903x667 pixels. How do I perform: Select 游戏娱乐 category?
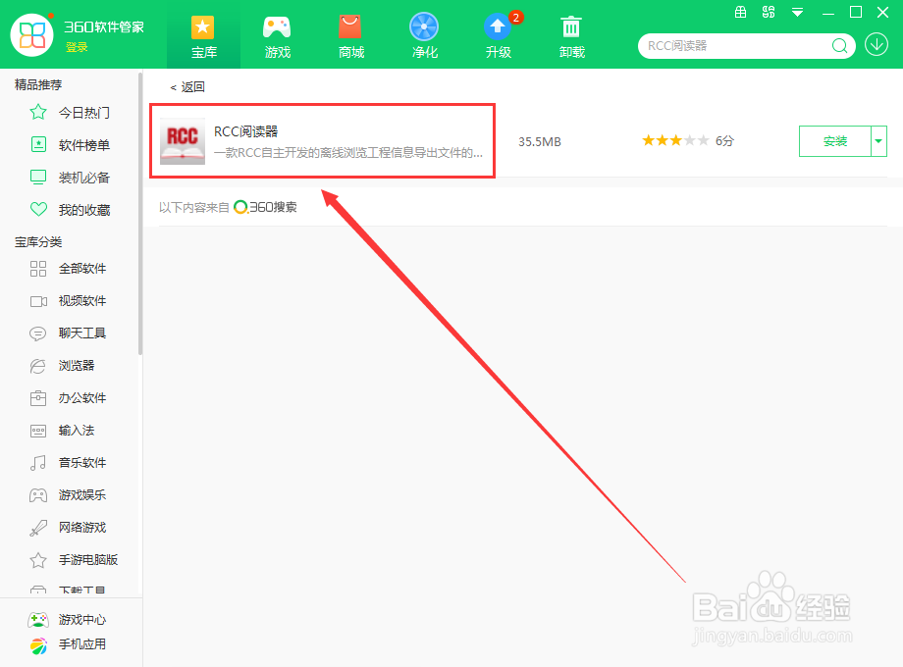click(82, 494)
